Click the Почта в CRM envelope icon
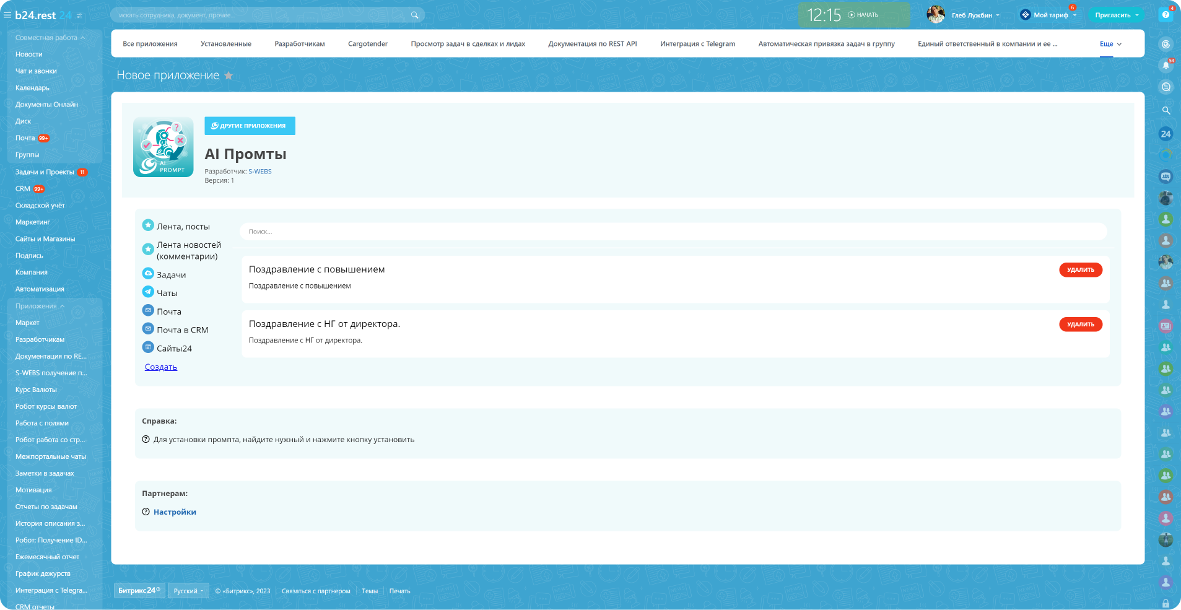The width and height of the screenshot is (1181, 610). pos(148,329)
